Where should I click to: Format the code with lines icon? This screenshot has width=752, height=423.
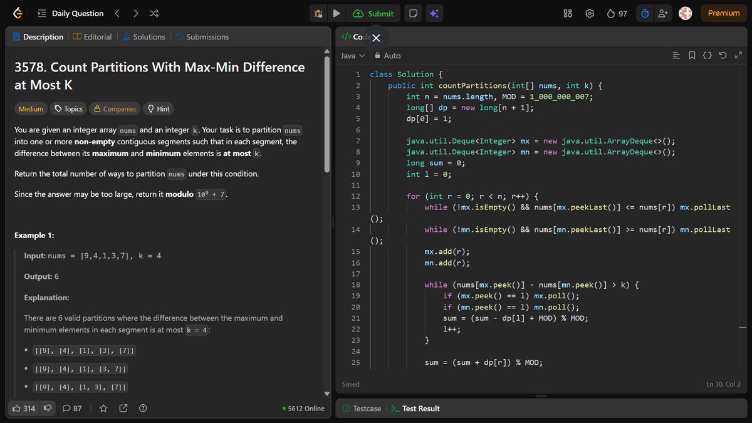pyautogui.click(x=676, y=56)
